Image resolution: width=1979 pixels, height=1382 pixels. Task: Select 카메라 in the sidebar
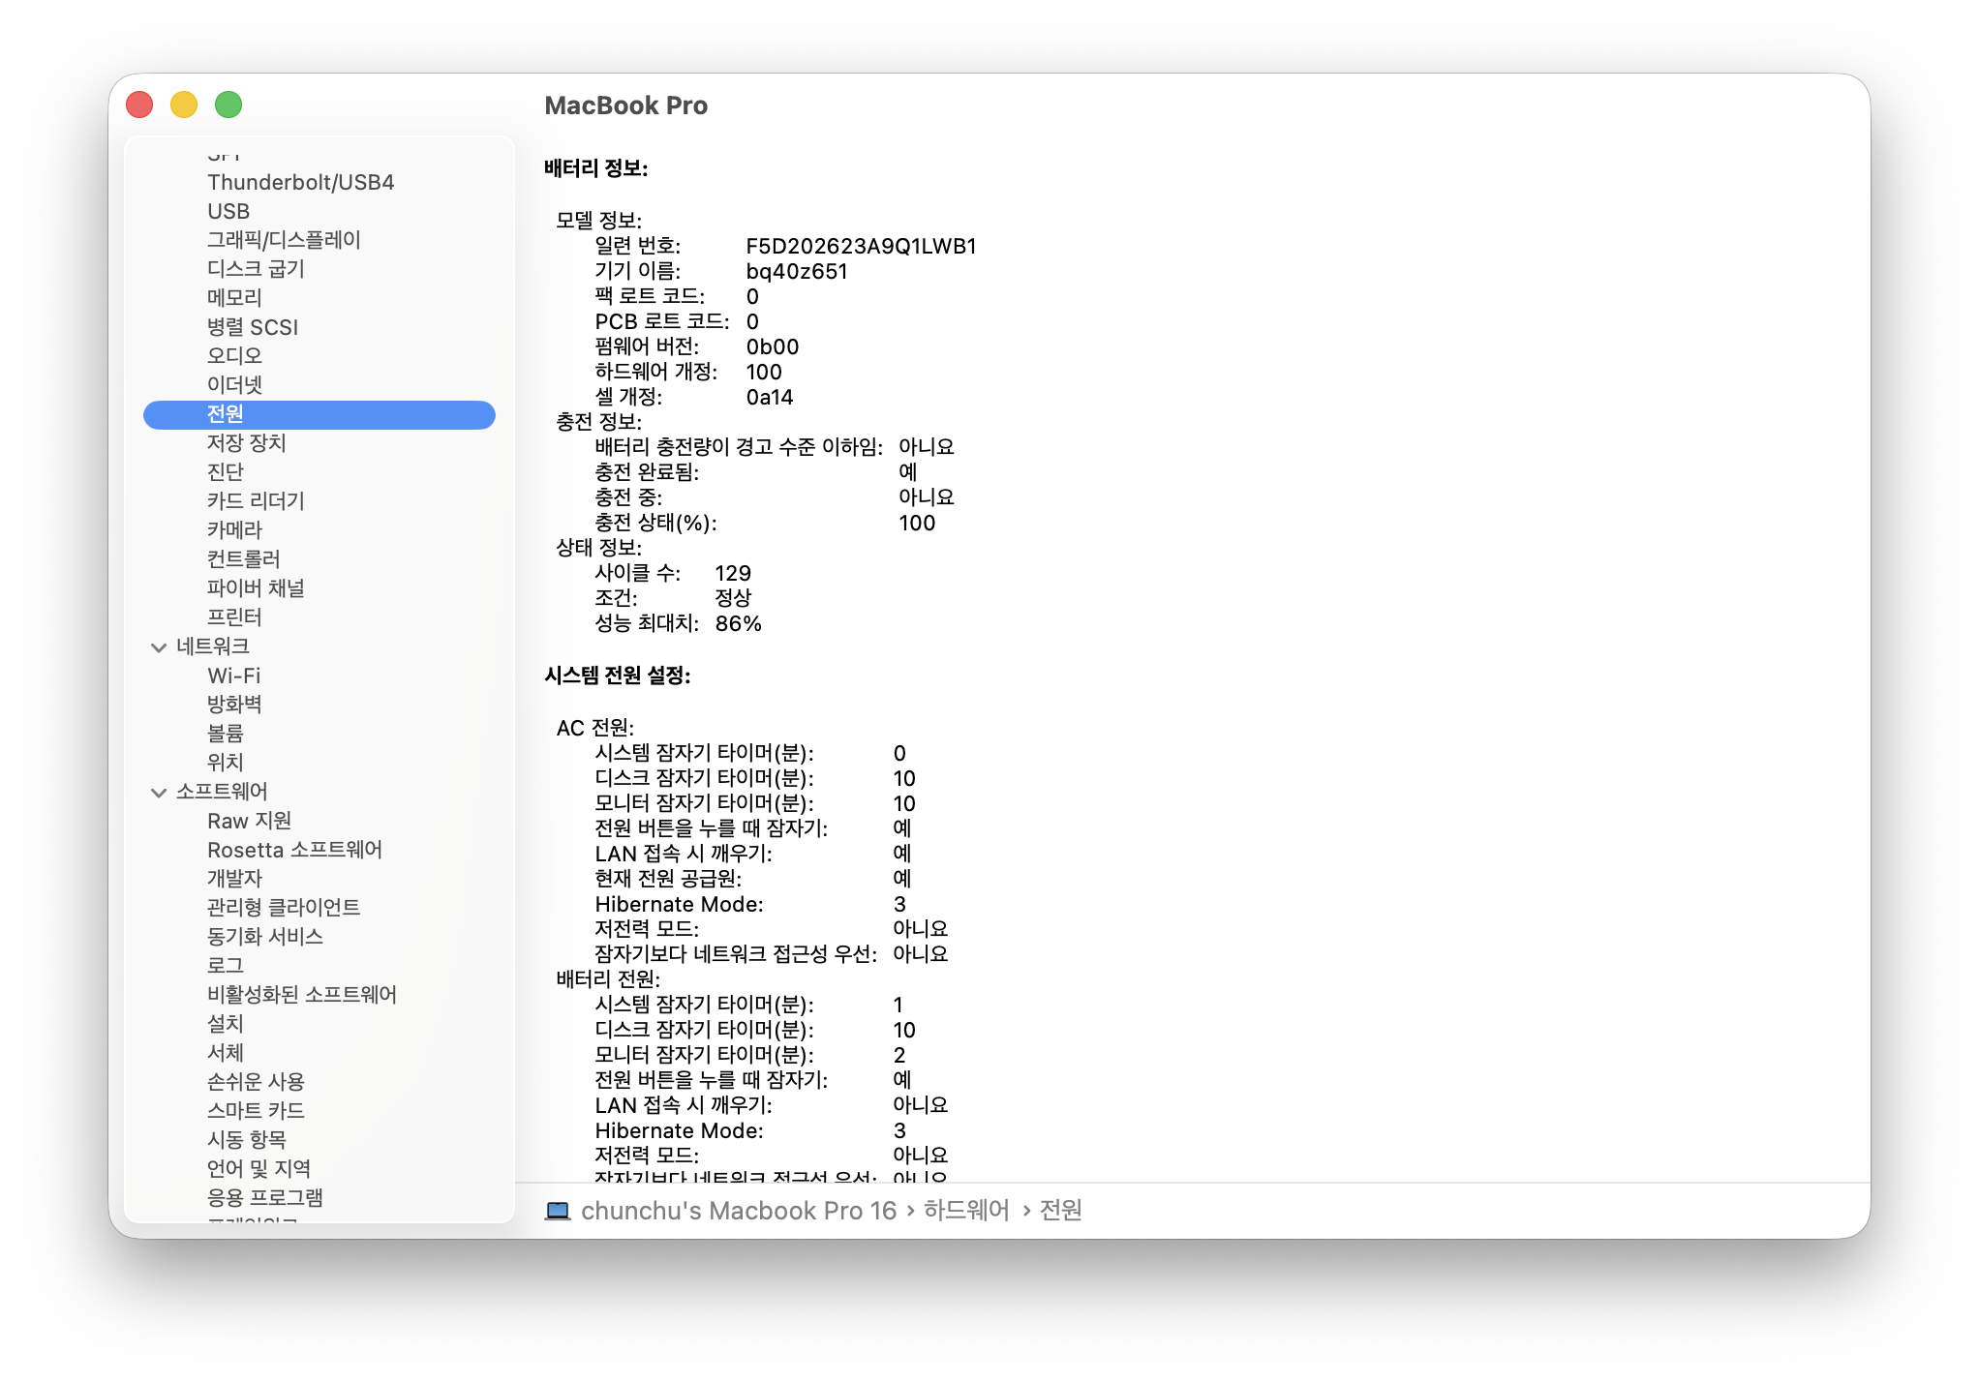(x=234, y=530)
